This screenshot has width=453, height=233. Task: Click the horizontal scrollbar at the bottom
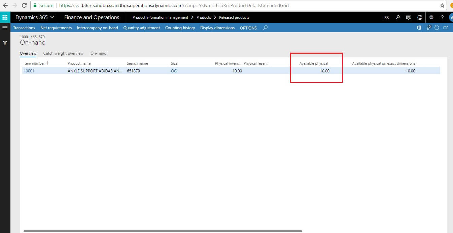coord(163,231)
